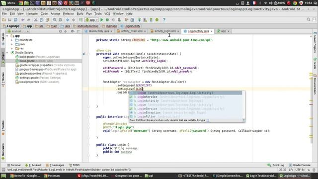This screenshot has width=318, height=179.
Task: Choose LoginService in autocomplete popup
Action: click(185, 97)
